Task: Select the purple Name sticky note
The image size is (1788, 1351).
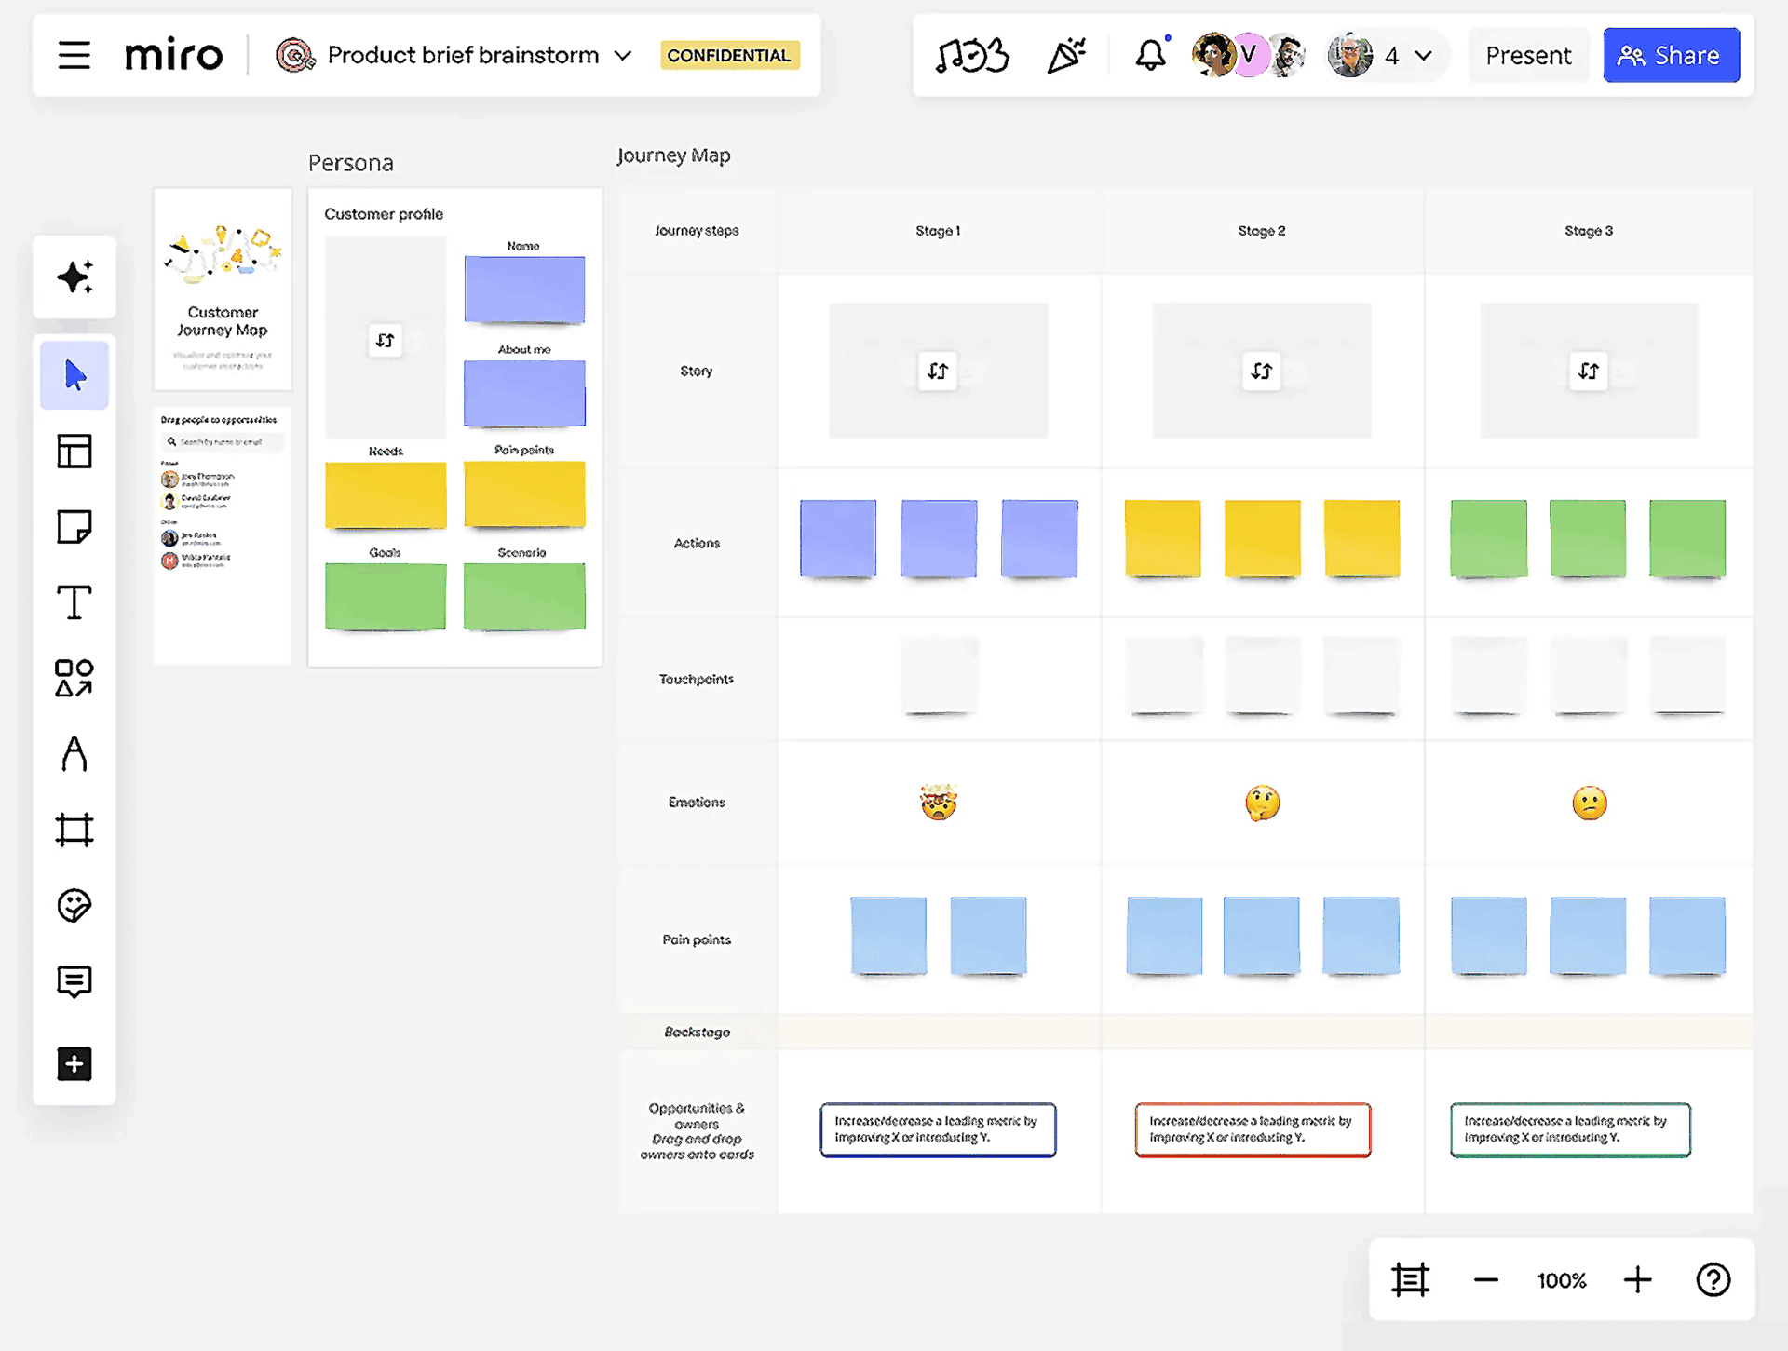Action: [x=524, y=290]
